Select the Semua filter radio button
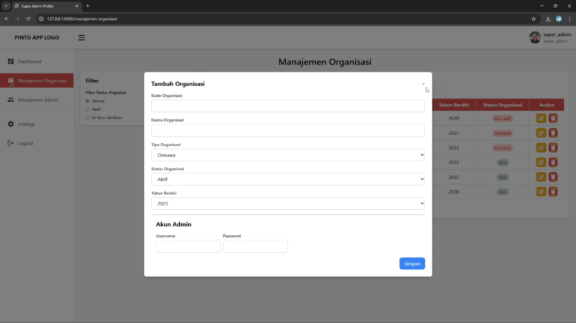Viewport: 576px width, 323px height. [87, 101]
